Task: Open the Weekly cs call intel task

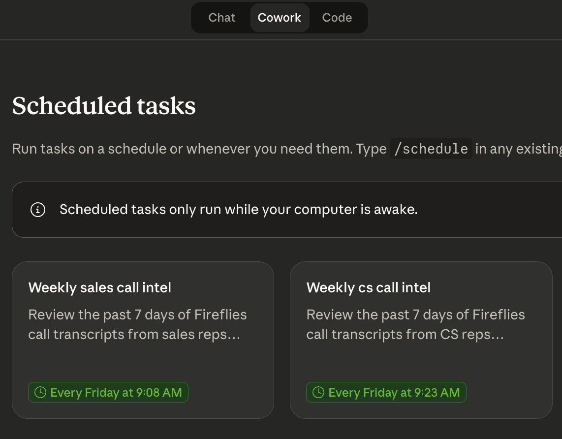Action: coord(369,287)
